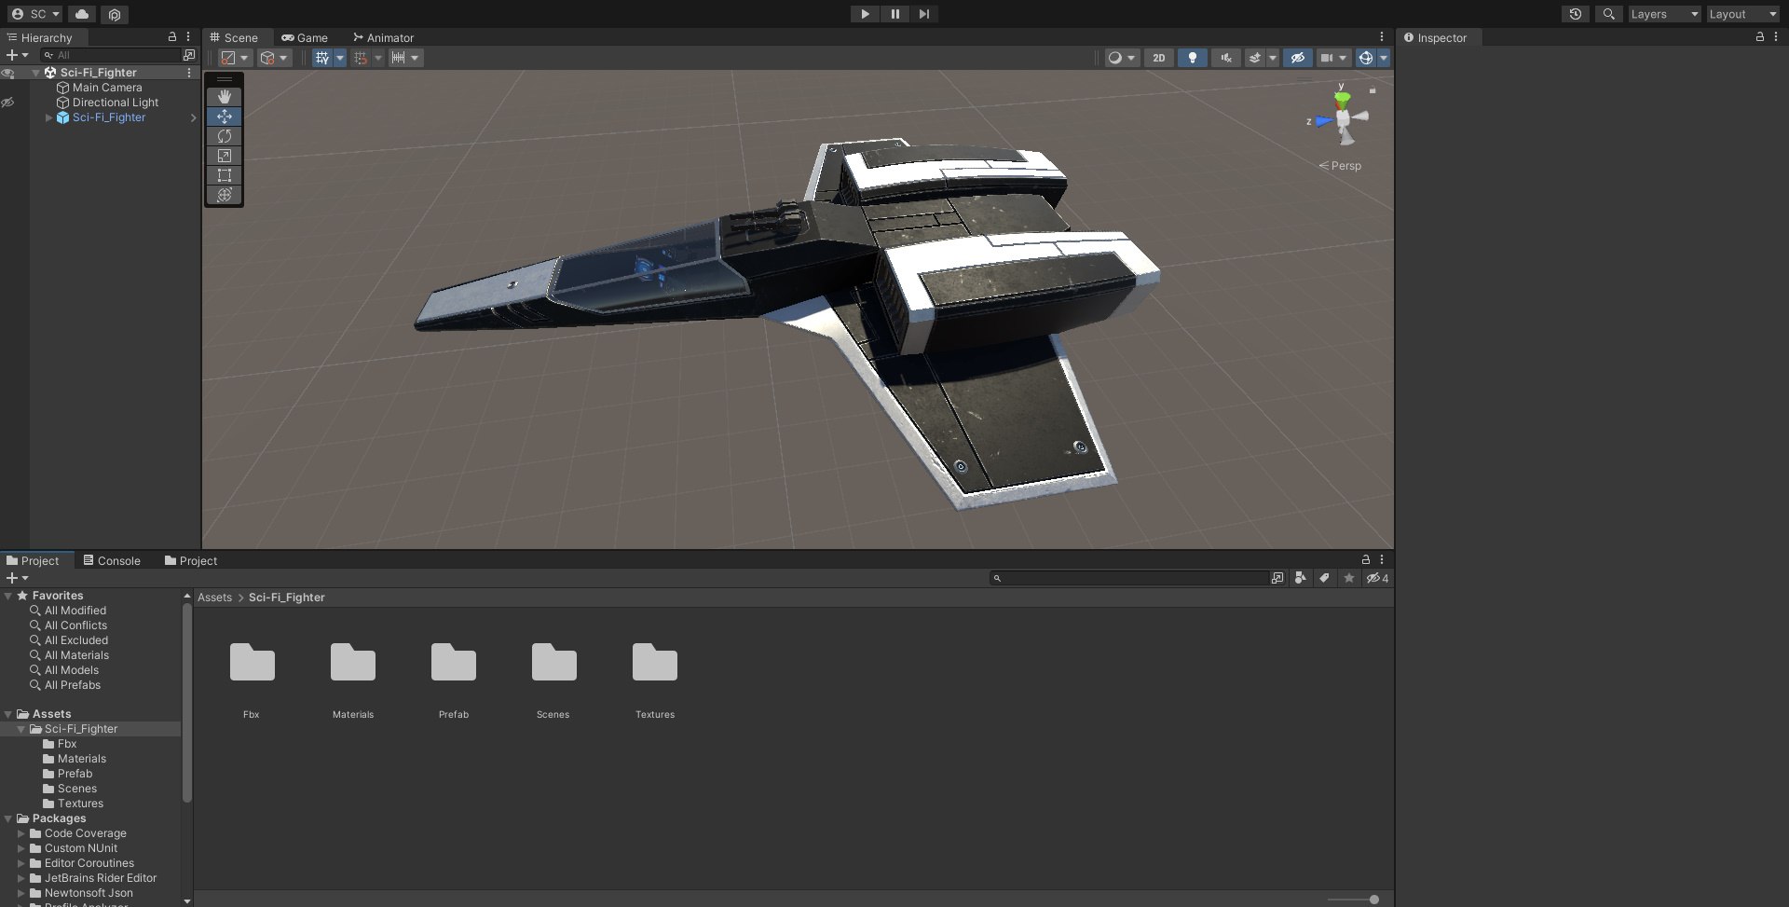Open Hierarchy panel more options menu
Screen dimensions: 1789x907
pyautogui.click(x=188, y=37)
